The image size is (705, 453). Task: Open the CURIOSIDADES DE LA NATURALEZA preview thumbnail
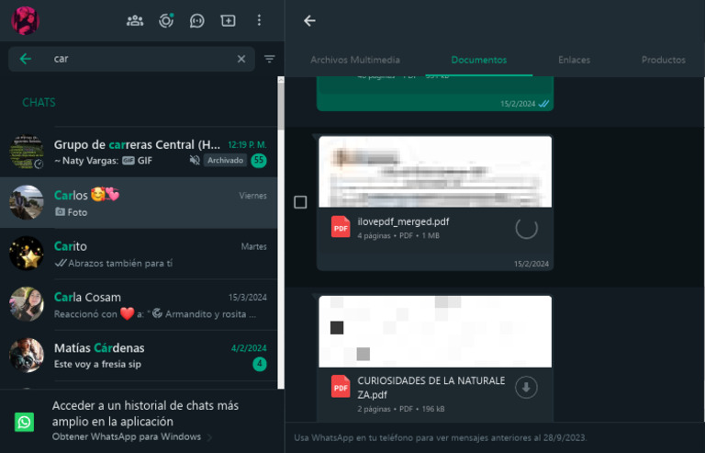(x=435, y=332)
